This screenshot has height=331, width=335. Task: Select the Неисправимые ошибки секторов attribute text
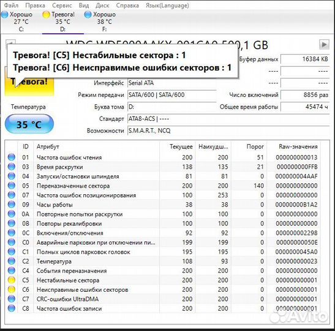click(x=83, y=289)
